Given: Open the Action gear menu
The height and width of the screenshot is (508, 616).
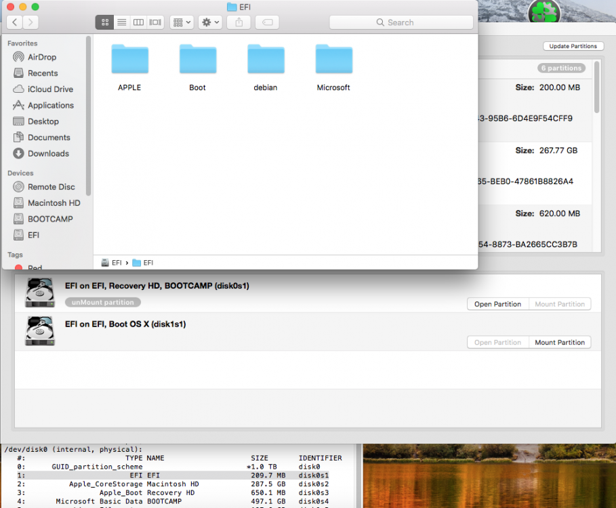Looking at the screenshot, I should (x=210, y=22).
